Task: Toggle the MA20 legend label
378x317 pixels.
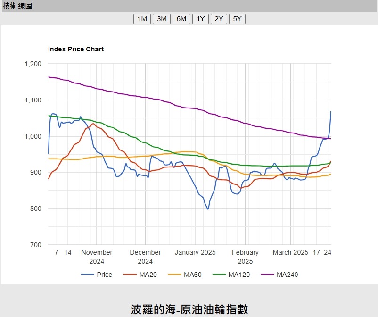Action: [x=148, y=275]
